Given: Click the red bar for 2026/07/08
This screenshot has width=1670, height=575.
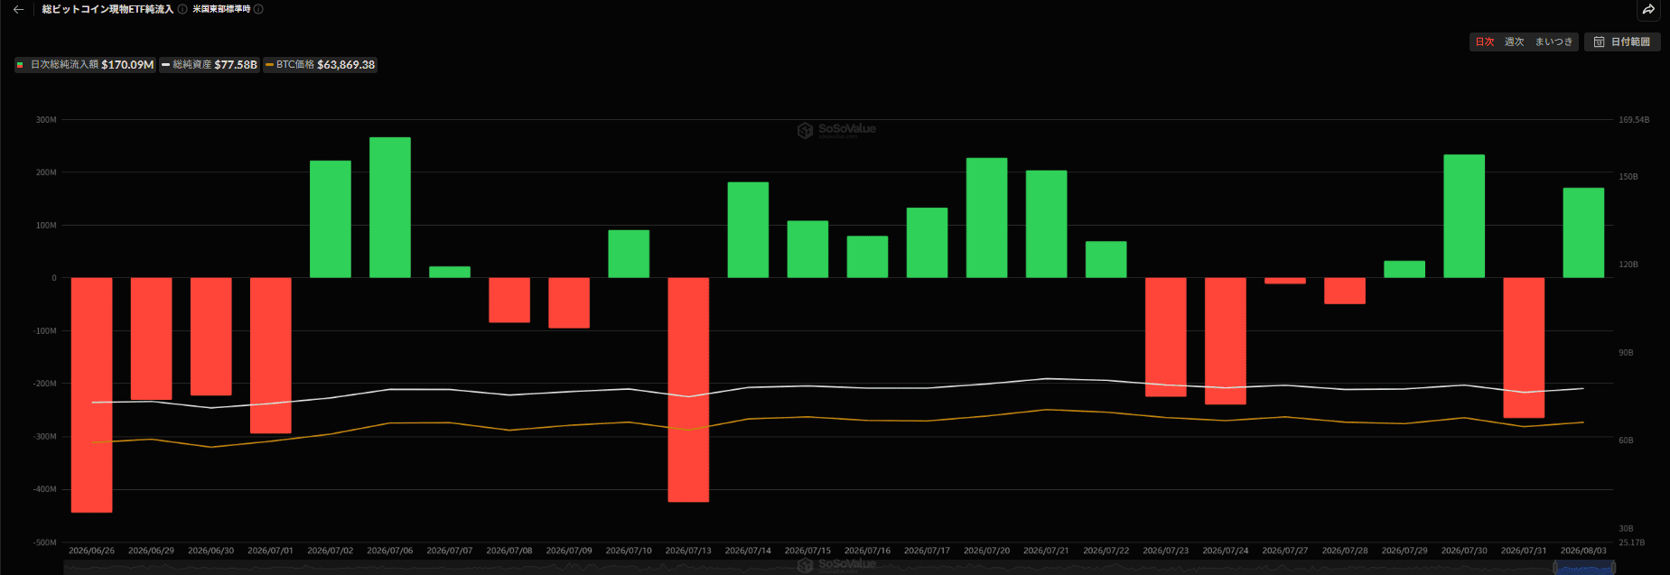Looking at the screenshot, I should (x=509, y=300).
